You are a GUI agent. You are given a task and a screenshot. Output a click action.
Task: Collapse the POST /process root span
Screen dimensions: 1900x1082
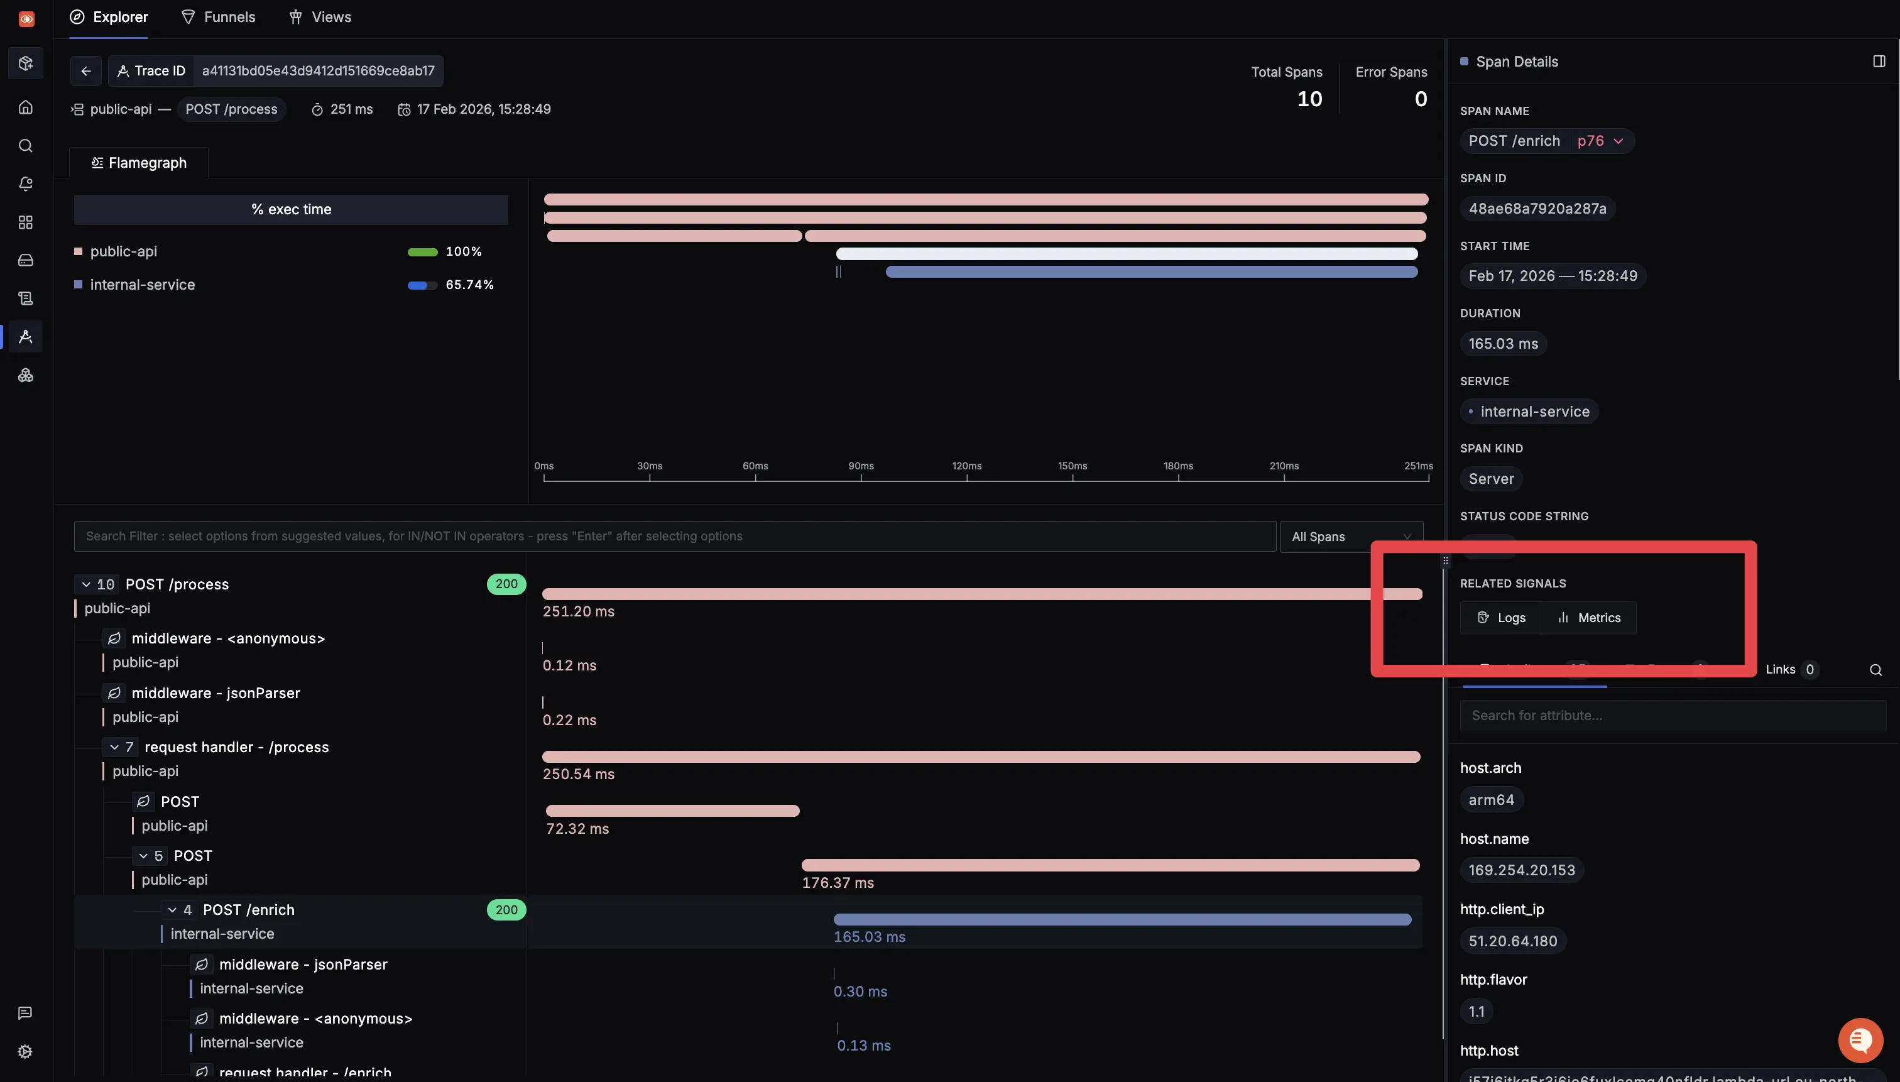pyautogui.click(x=86, y=584)
